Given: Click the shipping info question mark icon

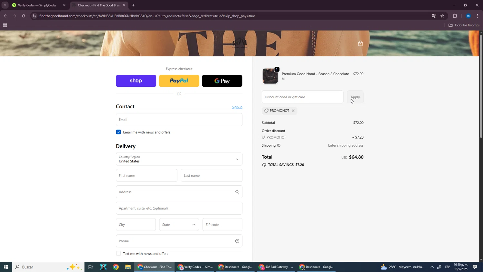Looking at the screenshot, I should click(279, 145).
